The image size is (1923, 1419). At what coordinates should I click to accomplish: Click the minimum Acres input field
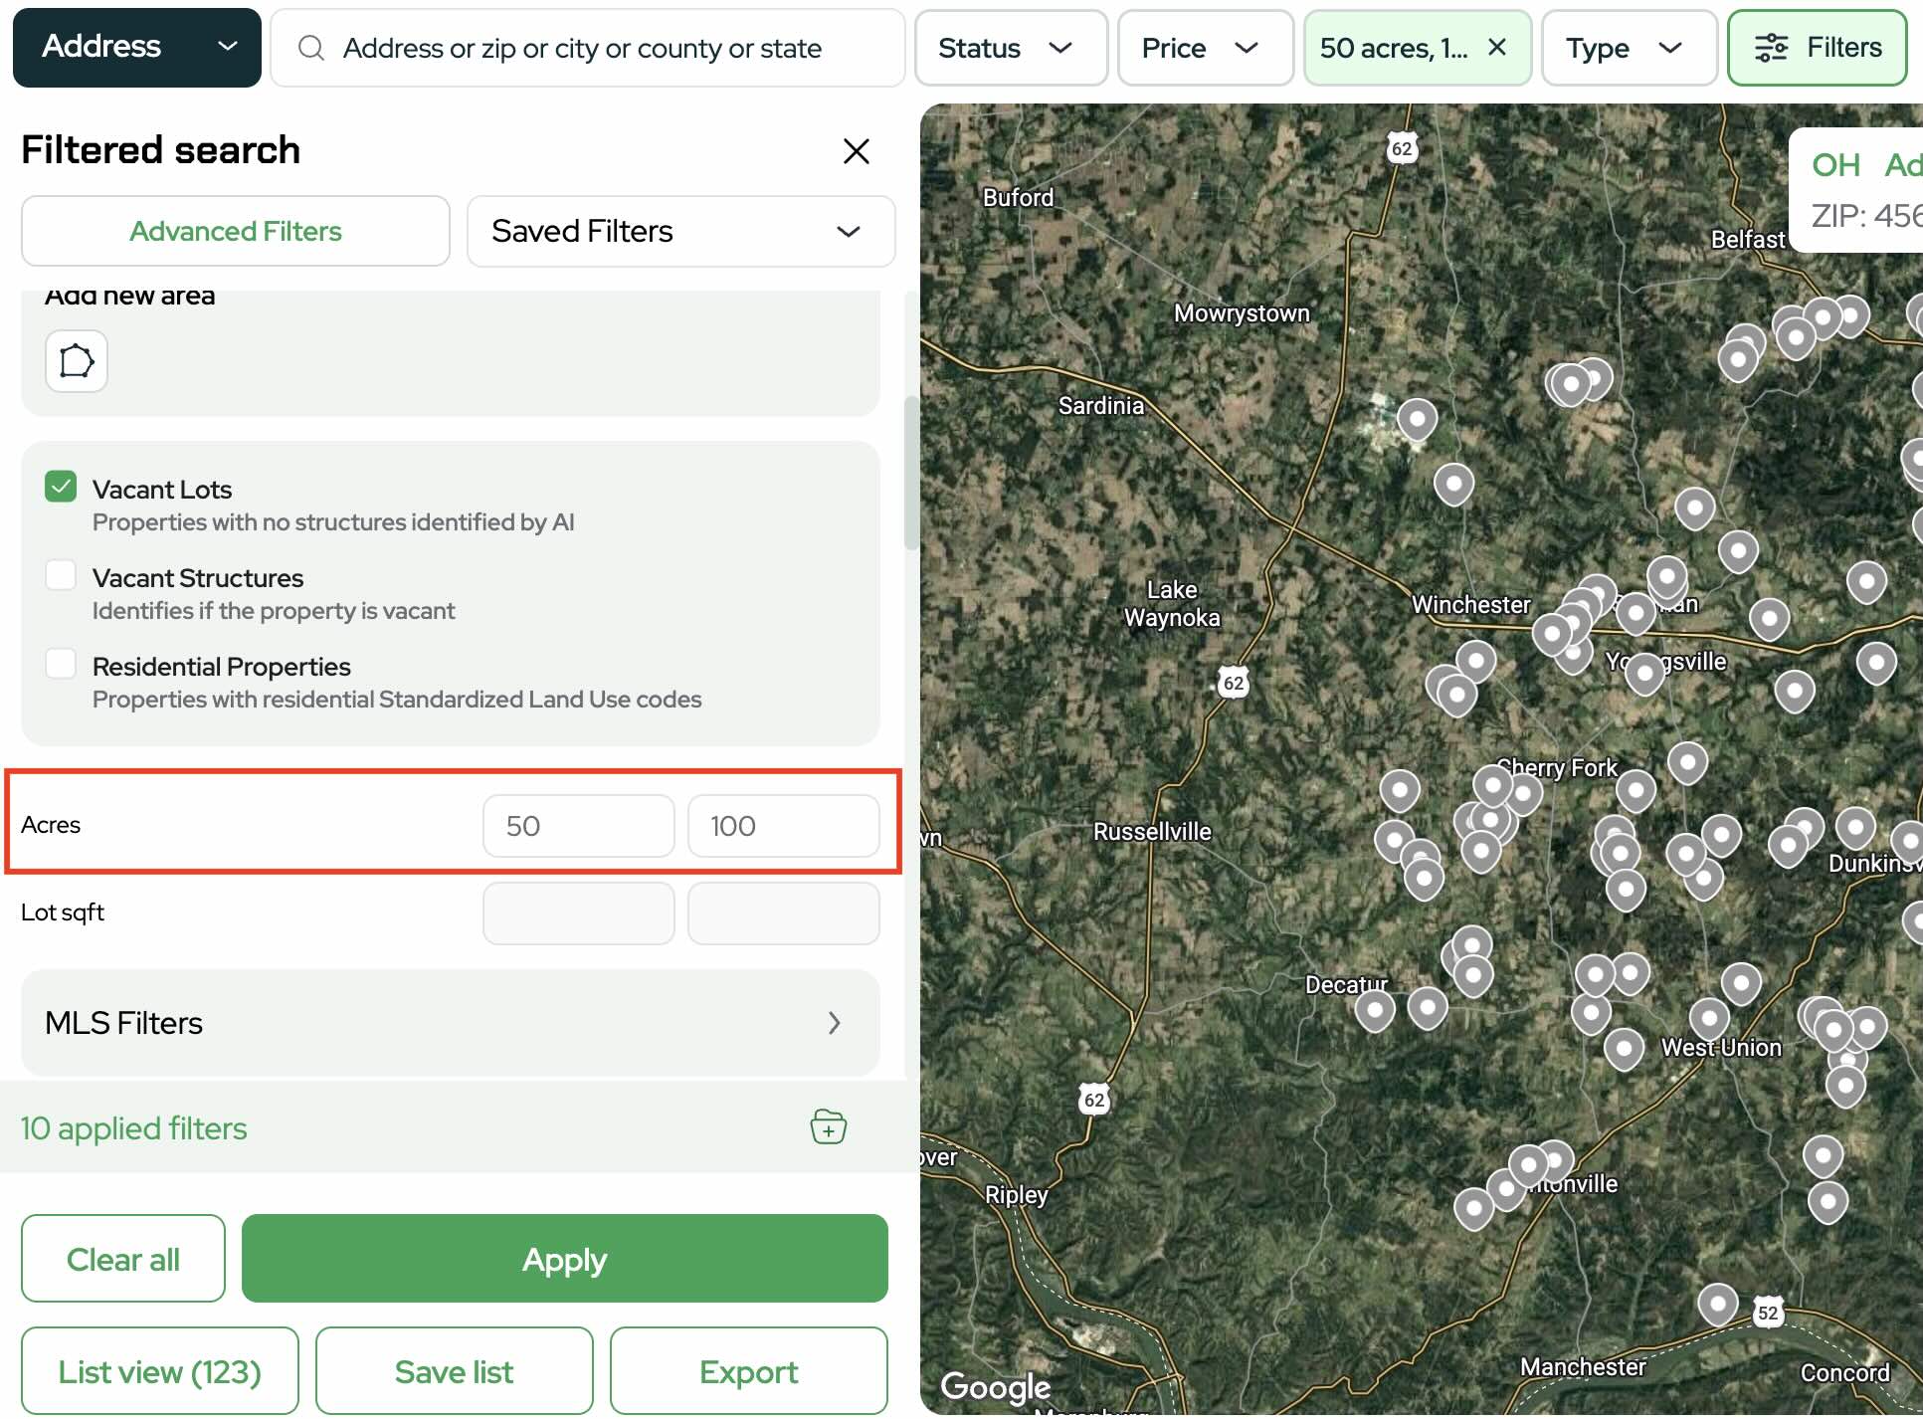coord(578,825)
